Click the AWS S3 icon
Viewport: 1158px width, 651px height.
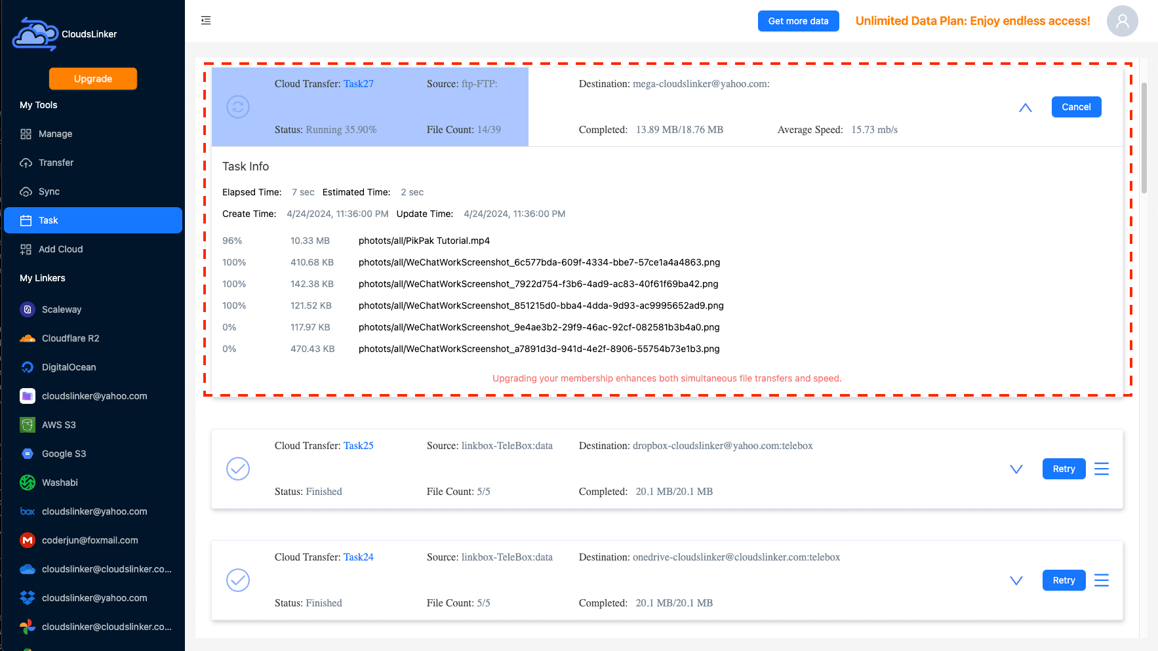click(x=28, y=425)
